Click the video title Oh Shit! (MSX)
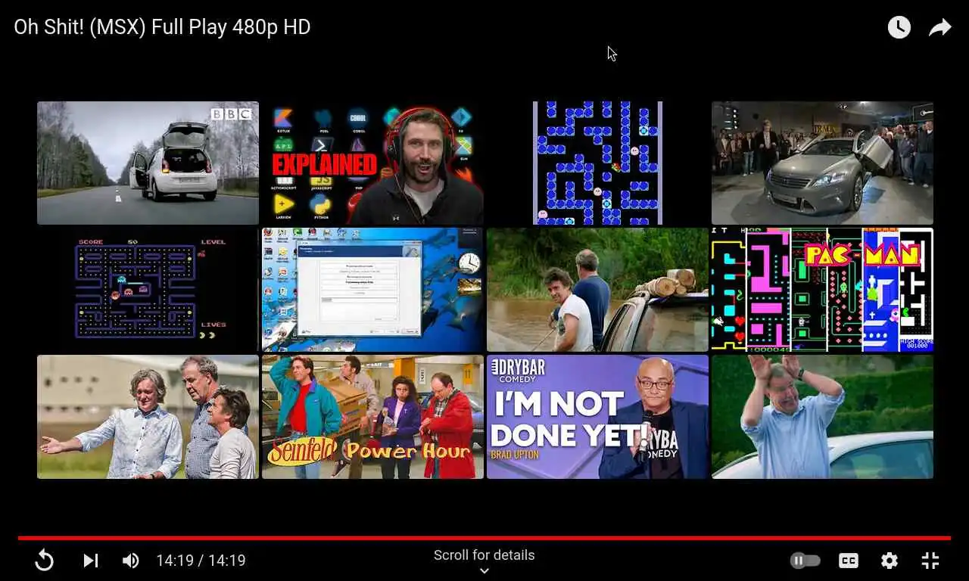Viewport: 969px width, 581px height. (162, 27)
